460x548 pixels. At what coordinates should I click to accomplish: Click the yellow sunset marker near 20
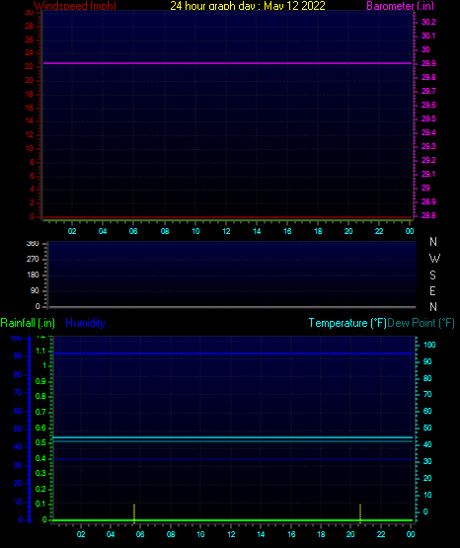[360, 513]
